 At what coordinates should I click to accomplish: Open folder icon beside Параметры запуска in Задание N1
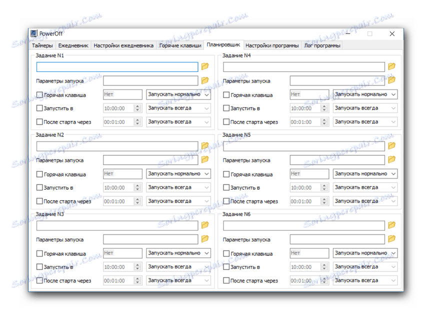click(205, 80)
